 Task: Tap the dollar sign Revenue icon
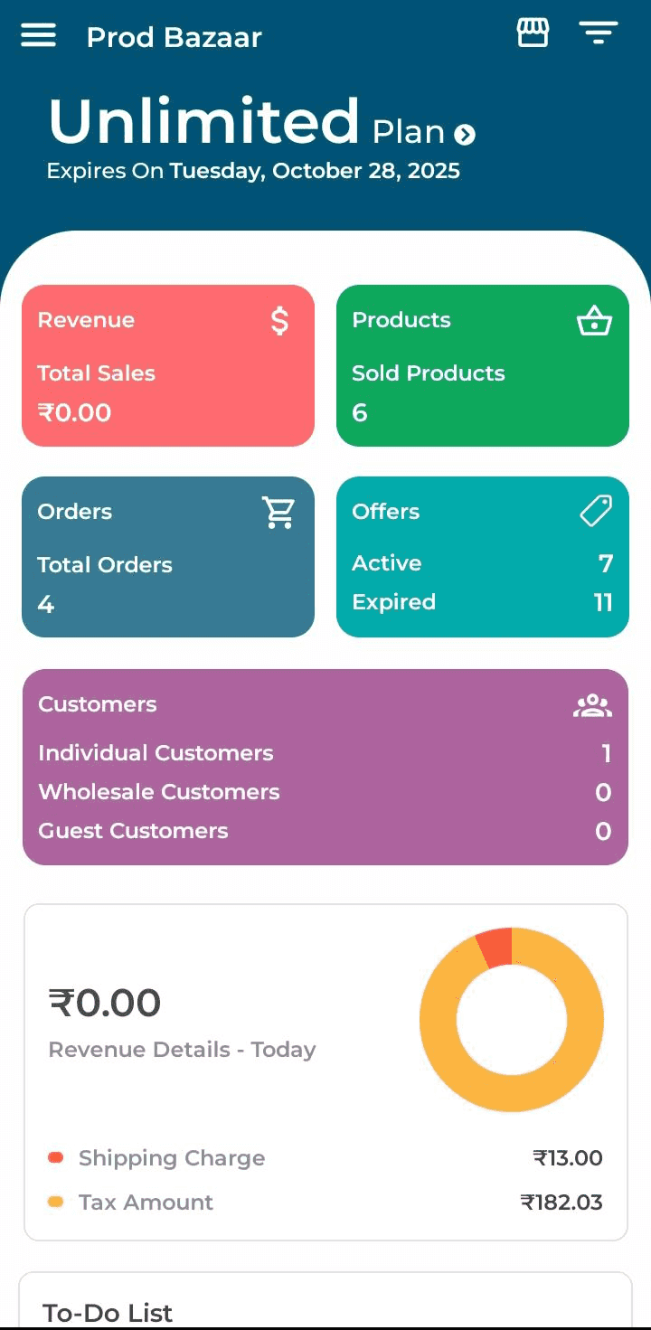coord(280,321)
